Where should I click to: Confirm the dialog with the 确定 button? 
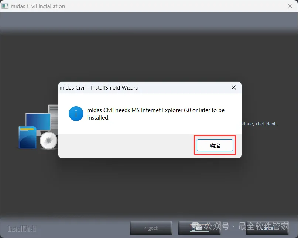coord(215,145)
